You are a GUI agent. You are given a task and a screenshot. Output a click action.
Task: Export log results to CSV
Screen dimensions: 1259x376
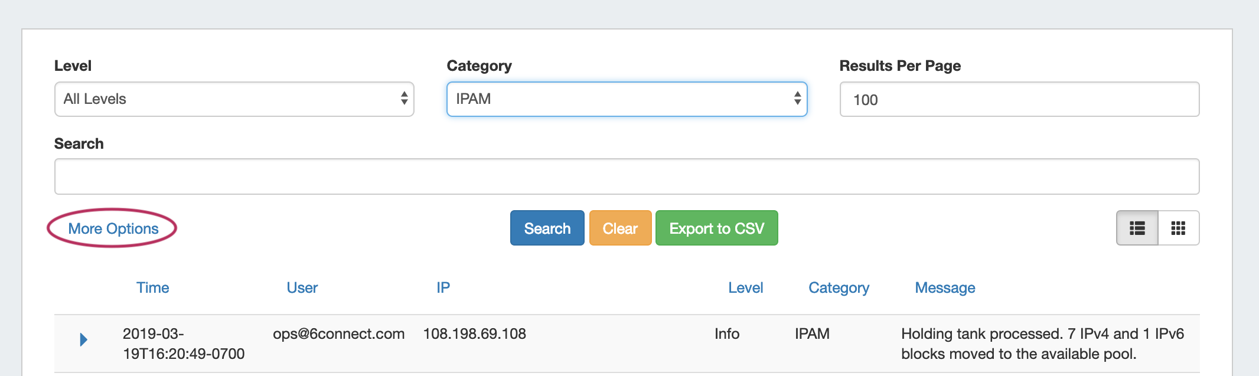point(716,228)
